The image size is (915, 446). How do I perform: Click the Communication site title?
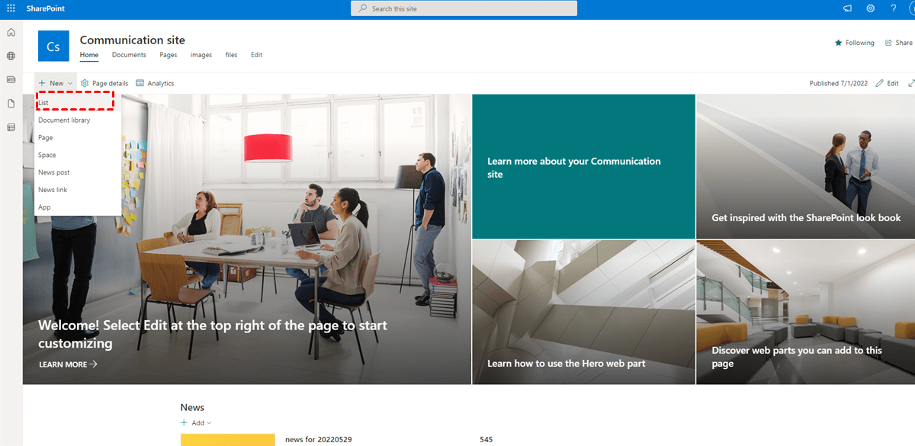133,40
